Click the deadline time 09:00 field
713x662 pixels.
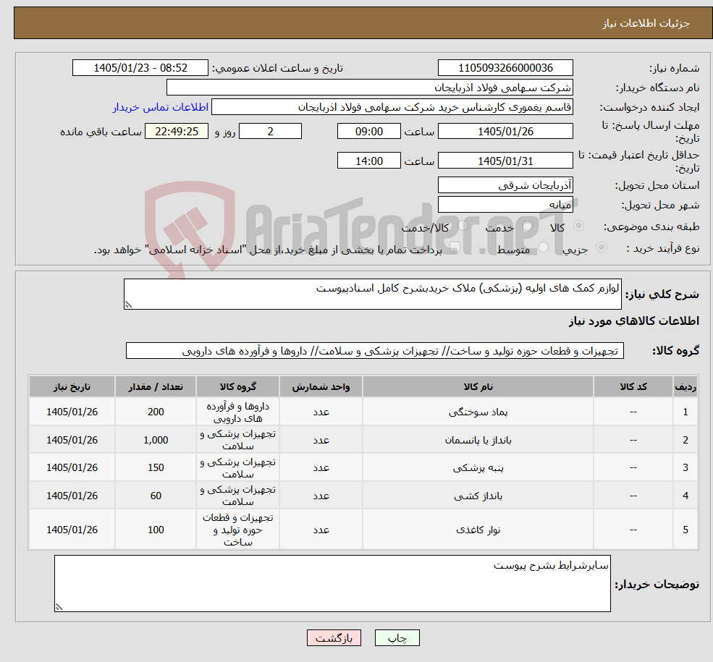[368, 131]
